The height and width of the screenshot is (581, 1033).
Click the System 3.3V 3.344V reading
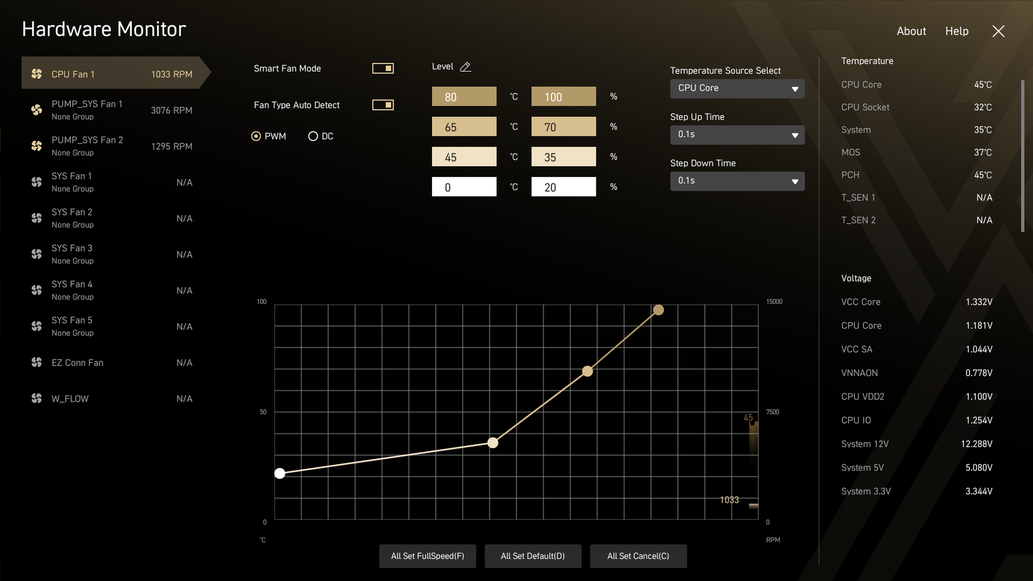pos(917,491)
